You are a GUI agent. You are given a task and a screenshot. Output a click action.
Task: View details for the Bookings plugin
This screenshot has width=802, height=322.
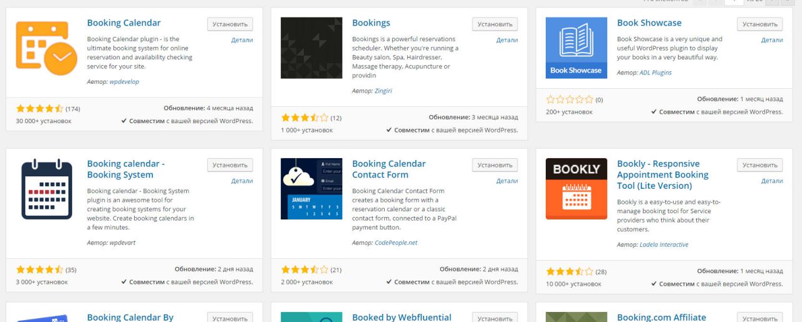coord(507,40)
